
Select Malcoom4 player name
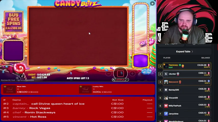coord(173,82)
